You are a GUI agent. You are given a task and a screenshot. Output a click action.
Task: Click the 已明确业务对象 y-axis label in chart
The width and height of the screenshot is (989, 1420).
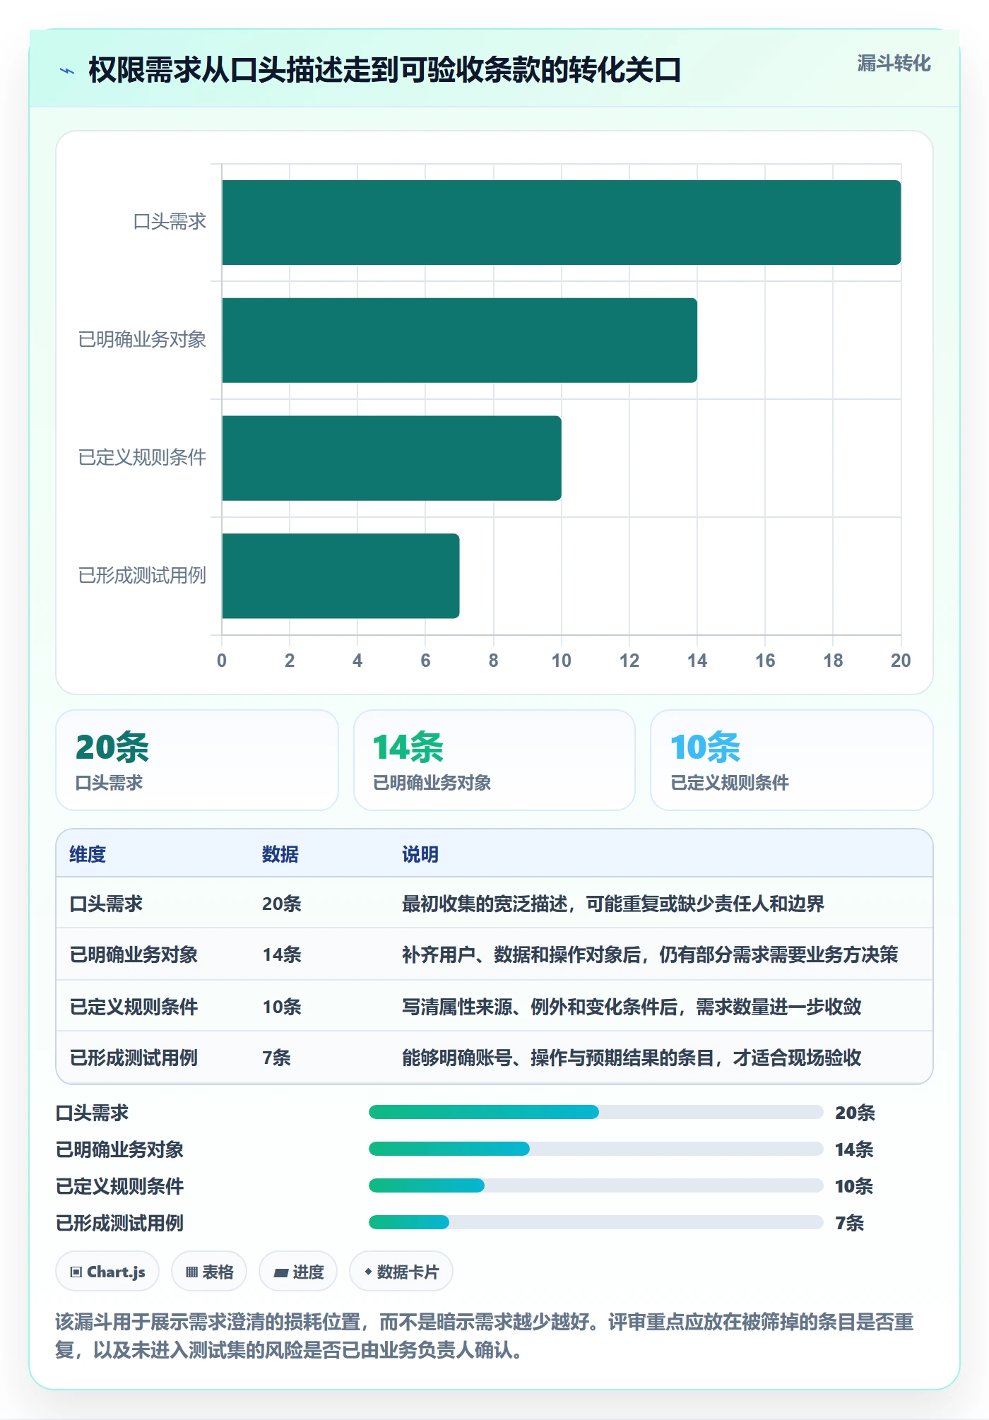(142, 340)
